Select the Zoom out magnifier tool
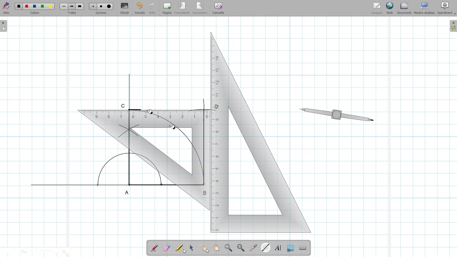 coord(241,248)
